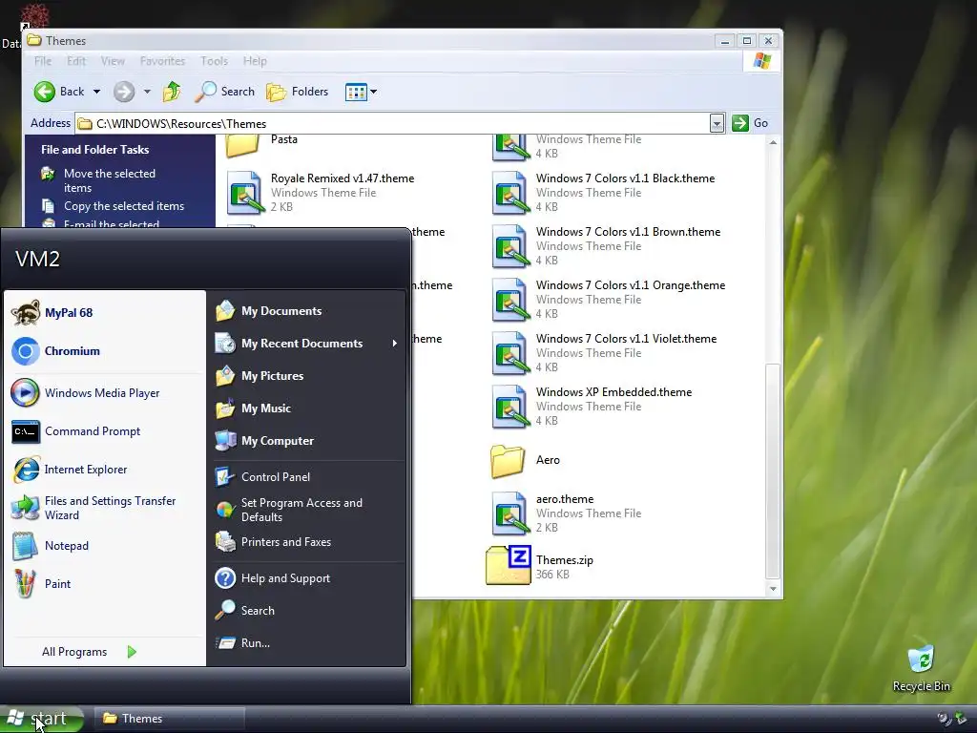Viewport: 977px width, 733px height.
Task: Click the address bar path field
Action: click(392, 123)
